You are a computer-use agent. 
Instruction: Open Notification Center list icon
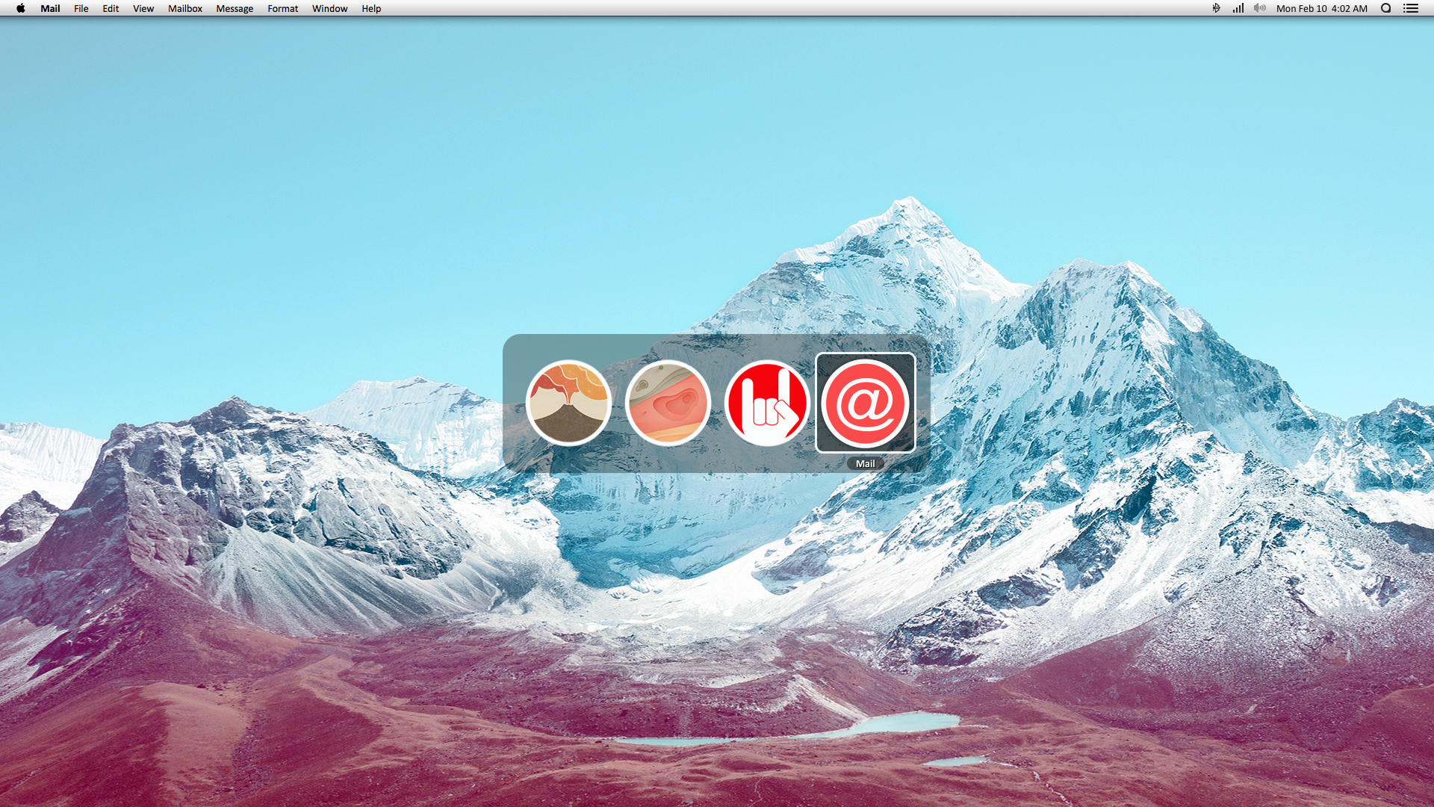pyautogui.click(x=1410, y=8)
